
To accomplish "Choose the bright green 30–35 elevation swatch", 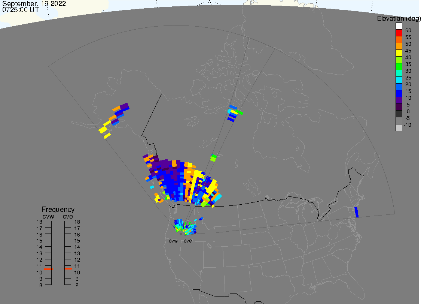I will [399, 66].
